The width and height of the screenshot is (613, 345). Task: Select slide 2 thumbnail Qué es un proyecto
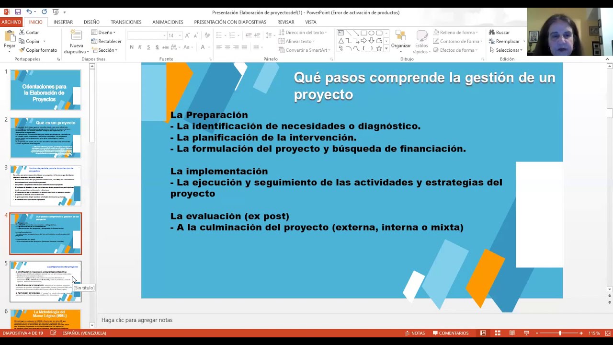[46, 138]
